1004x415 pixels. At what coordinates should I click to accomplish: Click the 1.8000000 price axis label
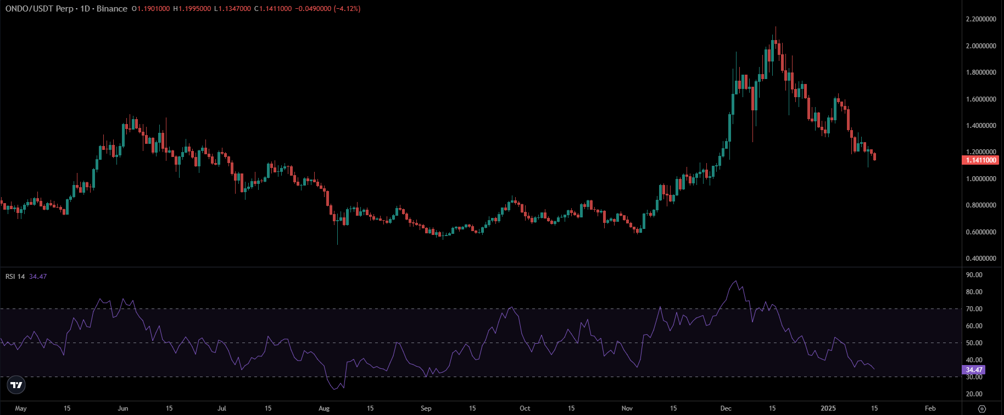[x=981, y=72]
